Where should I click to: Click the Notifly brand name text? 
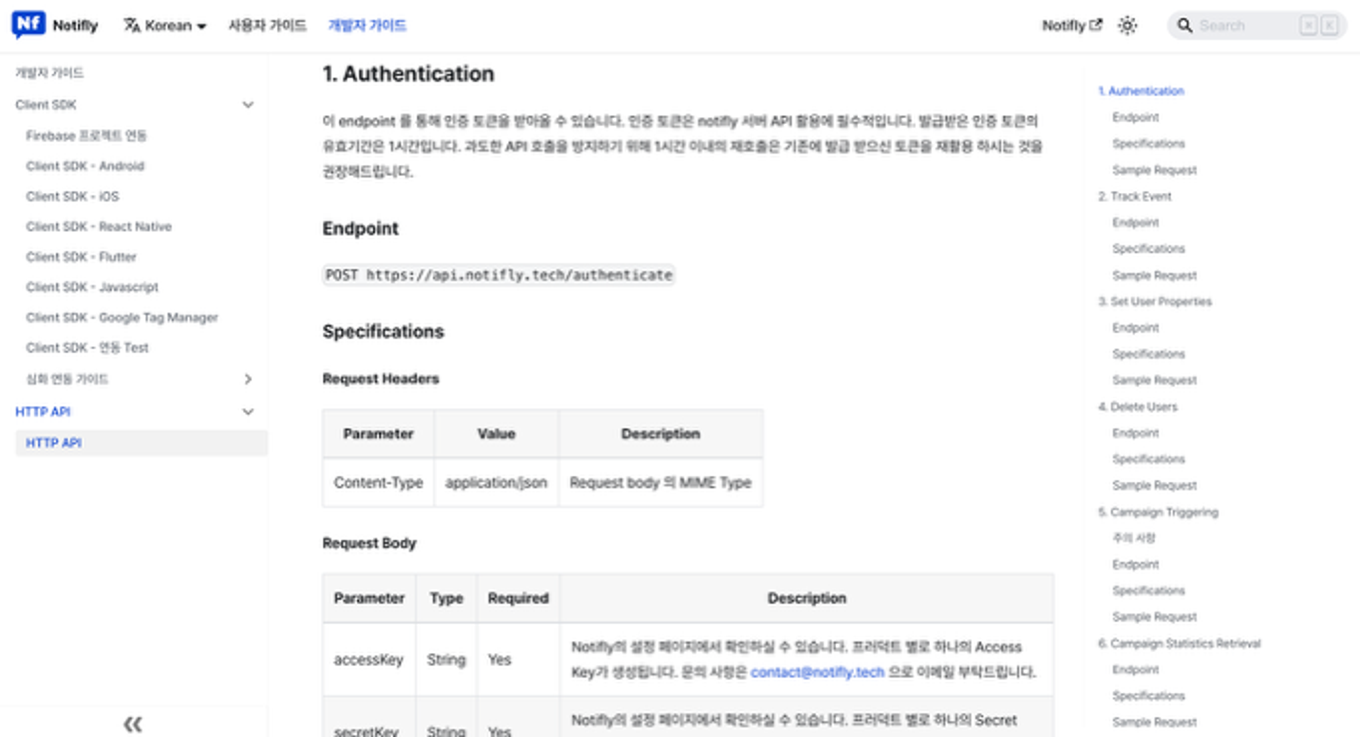(76, 25)
